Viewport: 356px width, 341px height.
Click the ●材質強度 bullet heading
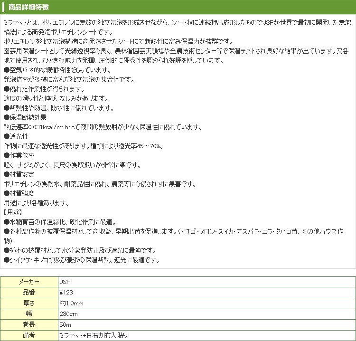pos(19,193)
